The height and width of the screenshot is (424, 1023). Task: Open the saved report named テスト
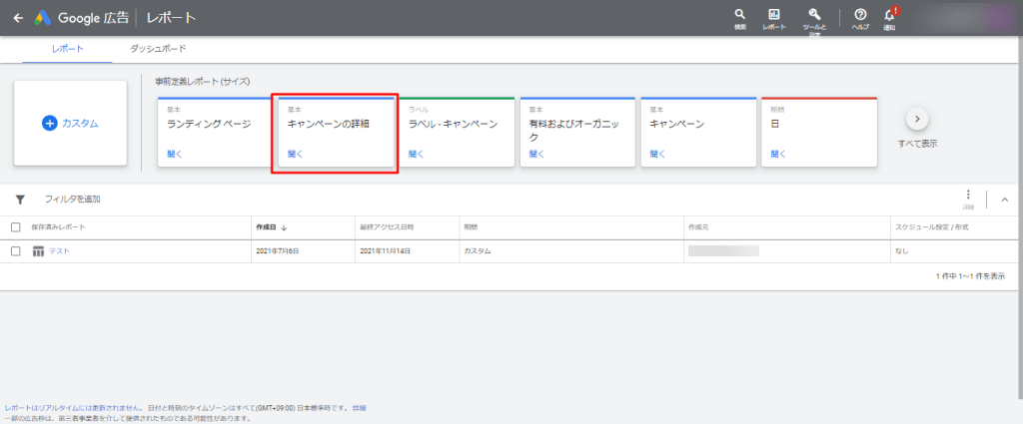pyautogui.click(x=59, y=251)
